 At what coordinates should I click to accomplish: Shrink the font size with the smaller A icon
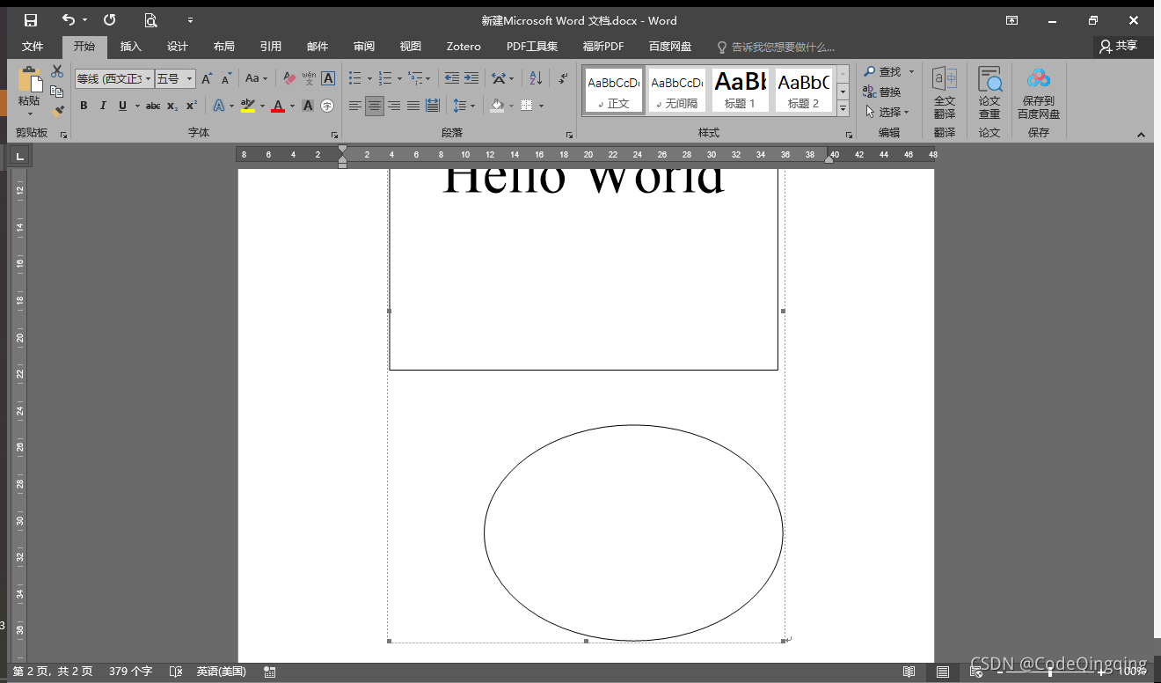pyautogui.click(x=226, y=79)
